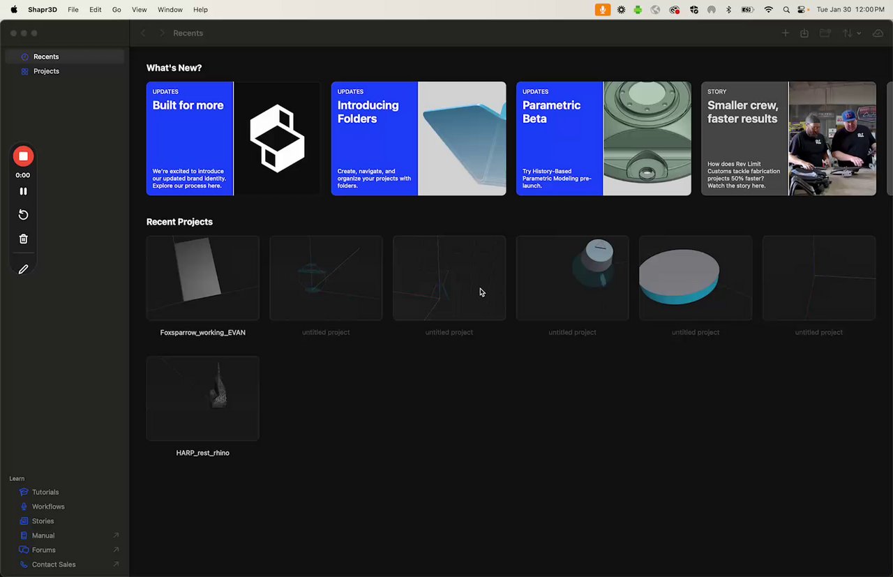Image resolution: width=893 pixels, height=577 pixels.
Task: Open the Foxsparrow_working_EVAN project thumbnail
Action: coord(203,278)
